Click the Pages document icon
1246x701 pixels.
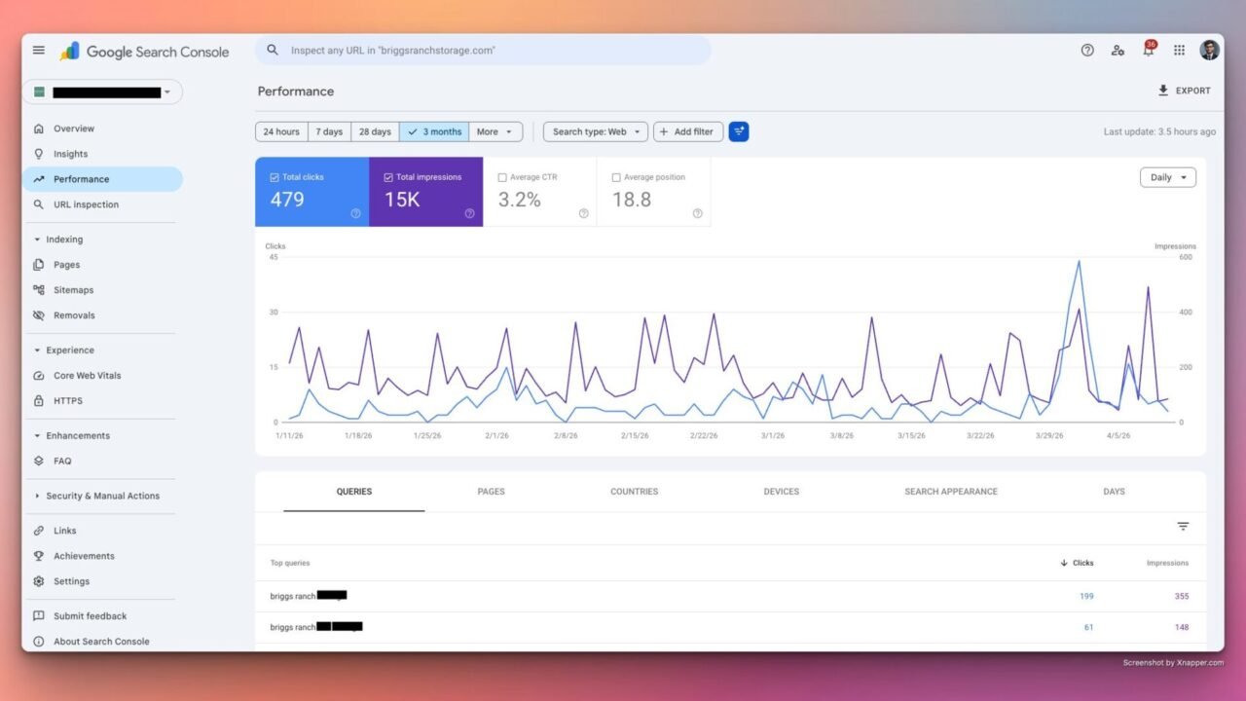click(39, 265)
